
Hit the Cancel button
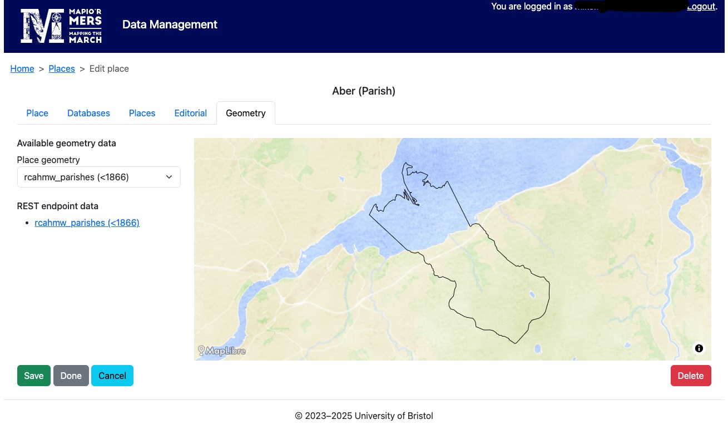click(112, 376)
